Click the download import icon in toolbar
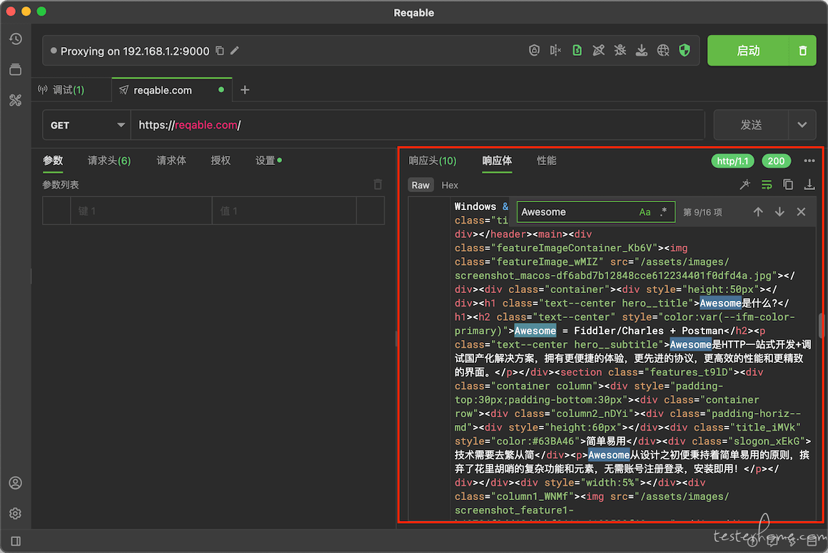Screen dimensions: 828x553 (x=642, y=50)
